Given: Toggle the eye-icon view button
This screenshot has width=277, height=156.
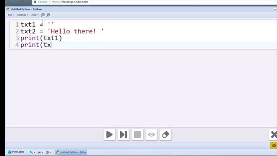Looking at the screenshot, I should coord(151,135).
